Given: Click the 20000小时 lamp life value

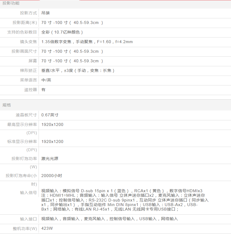Looking at the screenshot, I should 52,176.
